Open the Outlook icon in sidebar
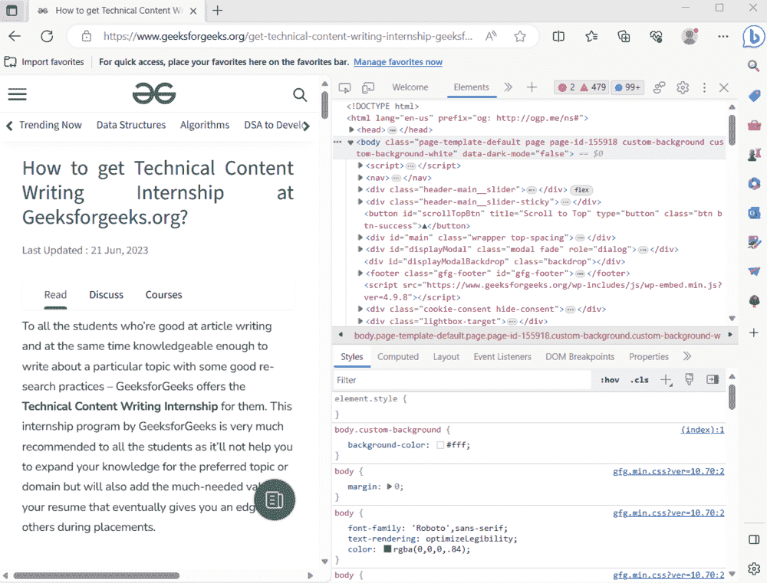This screenshot has width=767, height=583. [x=754, y=213]
